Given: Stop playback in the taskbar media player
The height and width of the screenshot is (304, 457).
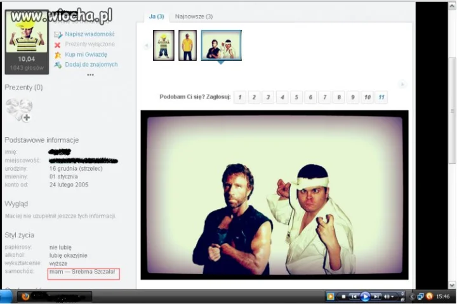Looking at the screenshot, I should 343,297.
